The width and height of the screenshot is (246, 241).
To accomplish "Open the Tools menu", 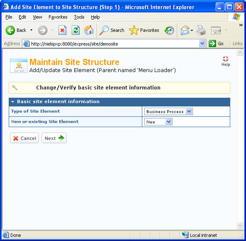I will [x=79, y=17].
